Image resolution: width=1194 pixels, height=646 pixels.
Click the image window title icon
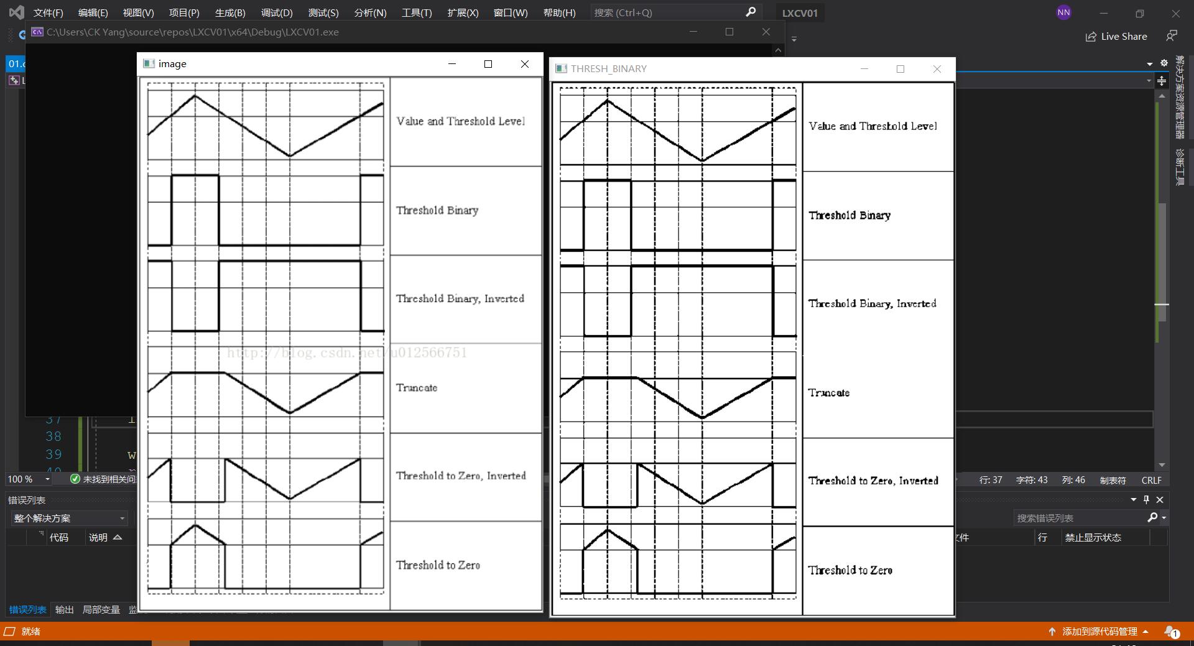click(149, 63)
